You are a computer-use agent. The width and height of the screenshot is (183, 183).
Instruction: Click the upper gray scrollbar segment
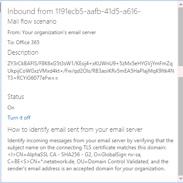coord(180,37)
